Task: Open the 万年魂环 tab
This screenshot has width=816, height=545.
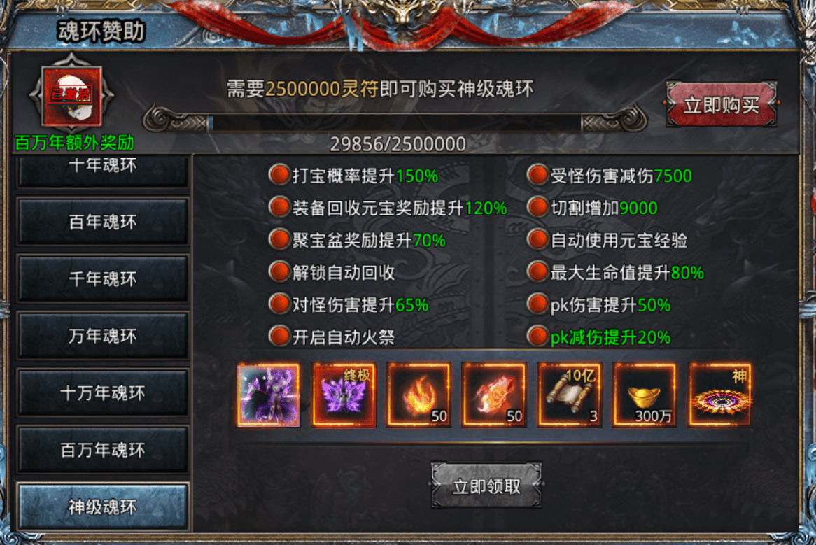Action: [102, 336]
